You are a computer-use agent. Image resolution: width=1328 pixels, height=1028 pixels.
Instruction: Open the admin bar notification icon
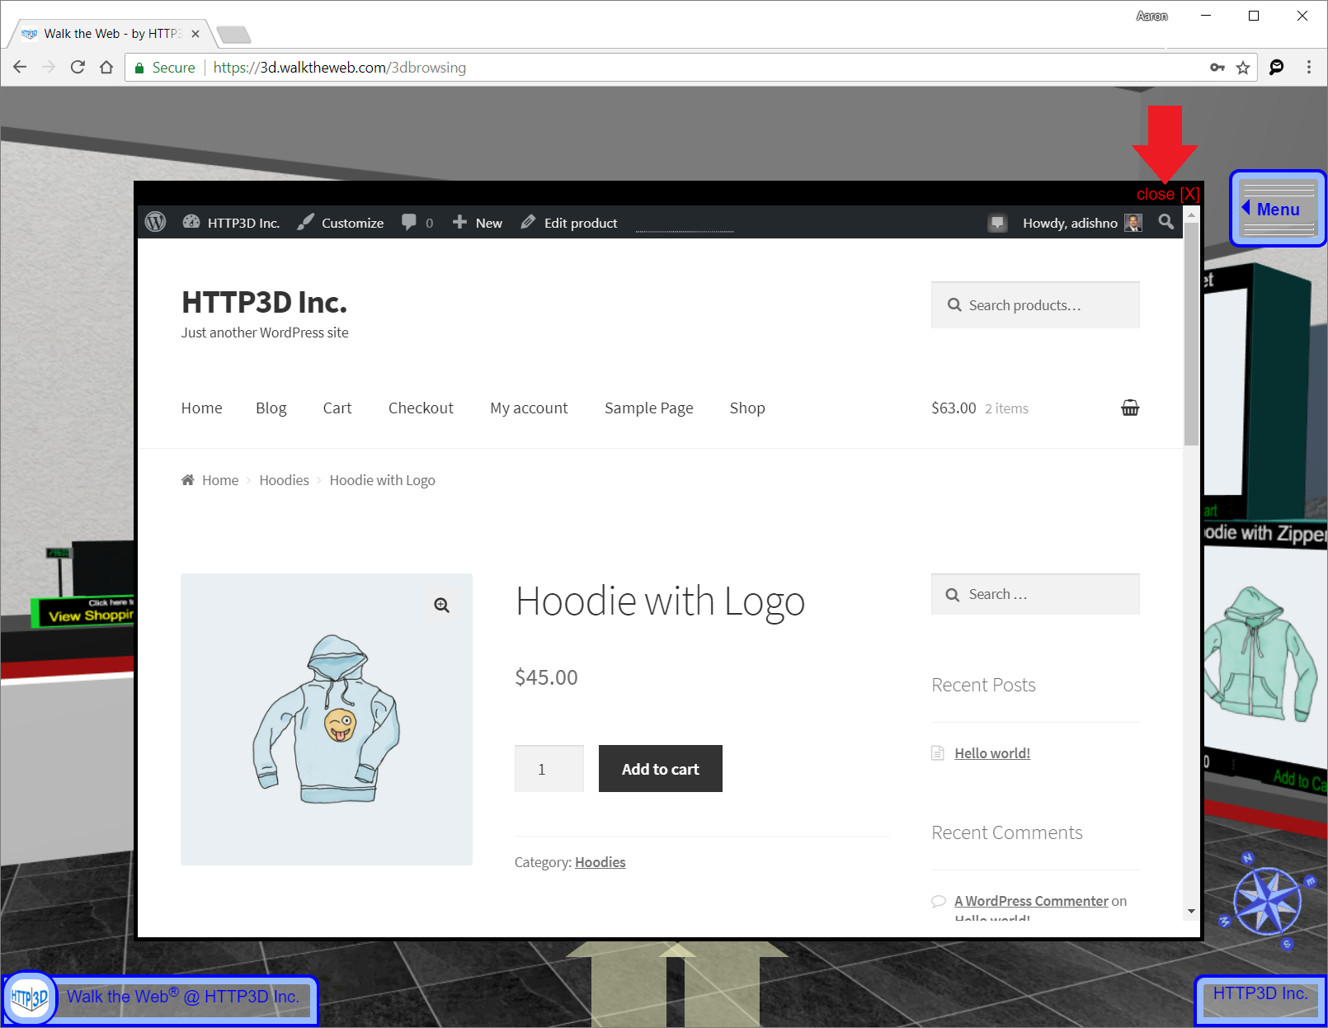tap(997, 223)
